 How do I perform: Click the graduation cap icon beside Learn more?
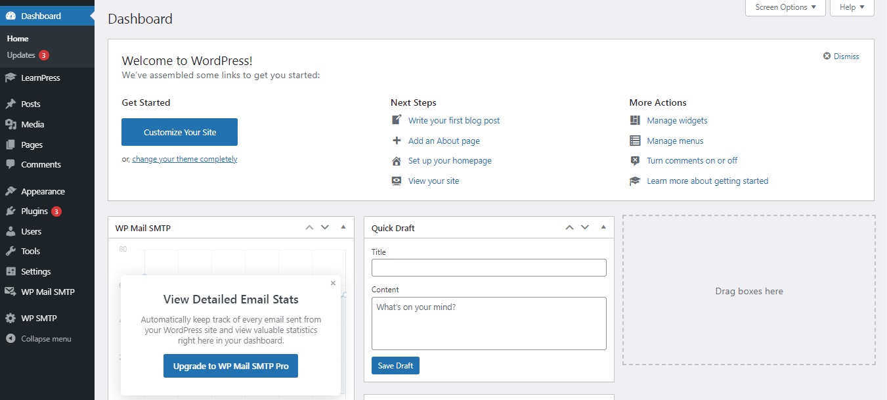[635, 181]
